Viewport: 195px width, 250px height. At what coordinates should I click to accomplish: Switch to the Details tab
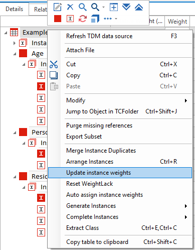pyautogui.click(x=15, y=9)
